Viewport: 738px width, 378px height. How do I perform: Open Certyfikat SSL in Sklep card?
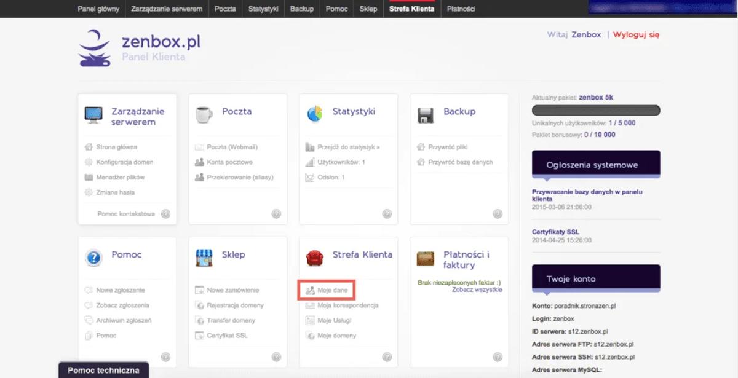click(x=228, y=336)
